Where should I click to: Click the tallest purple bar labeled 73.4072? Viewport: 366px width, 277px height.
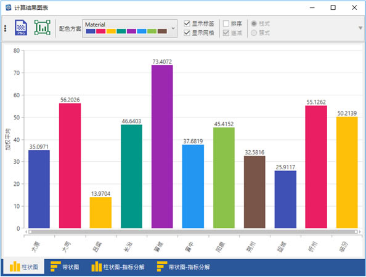coord(162,147)
